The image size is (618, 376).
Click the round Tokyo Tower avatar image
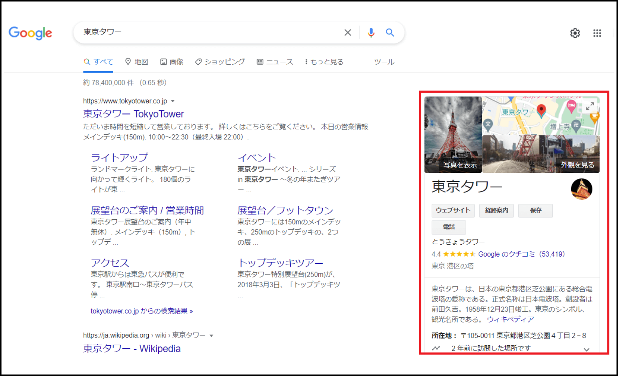582,189
